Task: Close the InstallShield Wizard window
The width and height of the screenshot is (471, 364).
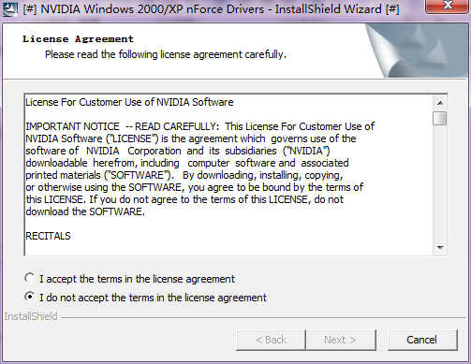Action: tap(448, 6)
